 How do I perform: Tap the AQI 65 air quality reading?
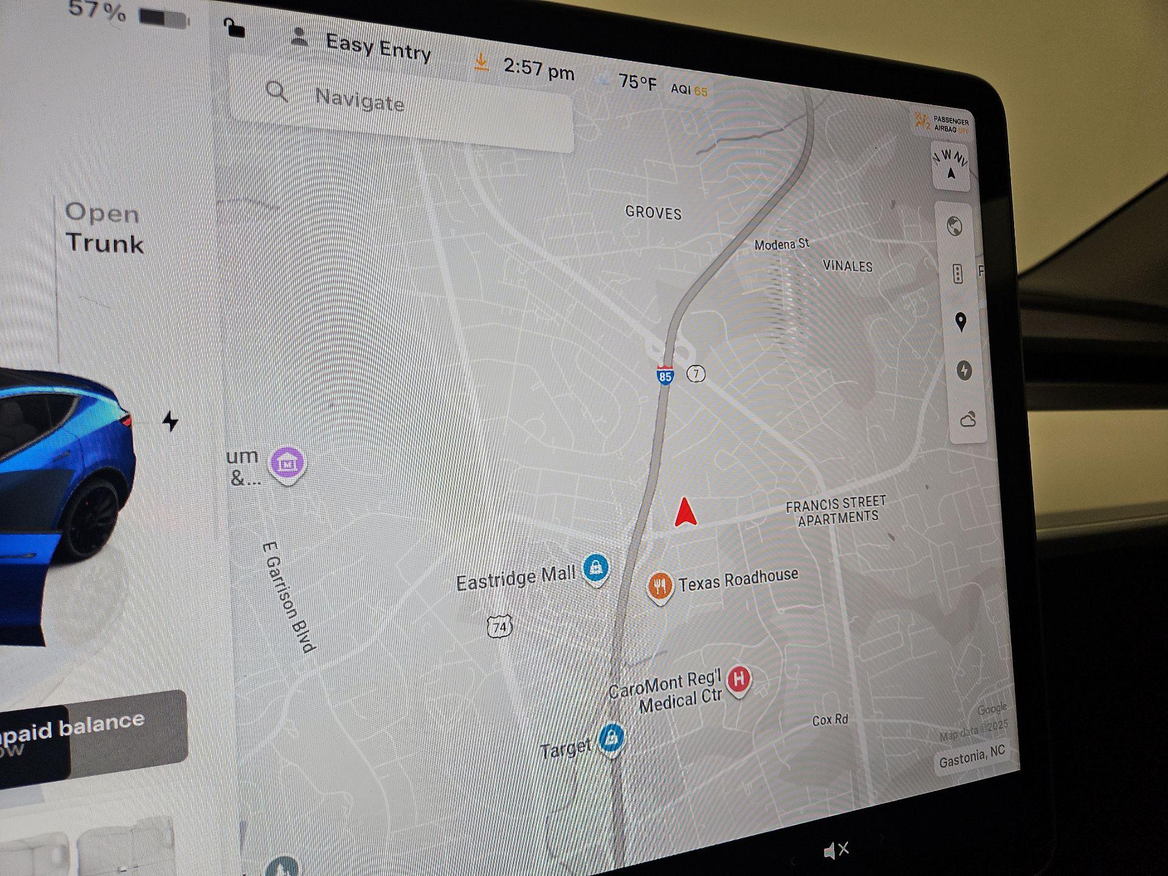pos(689,89)
